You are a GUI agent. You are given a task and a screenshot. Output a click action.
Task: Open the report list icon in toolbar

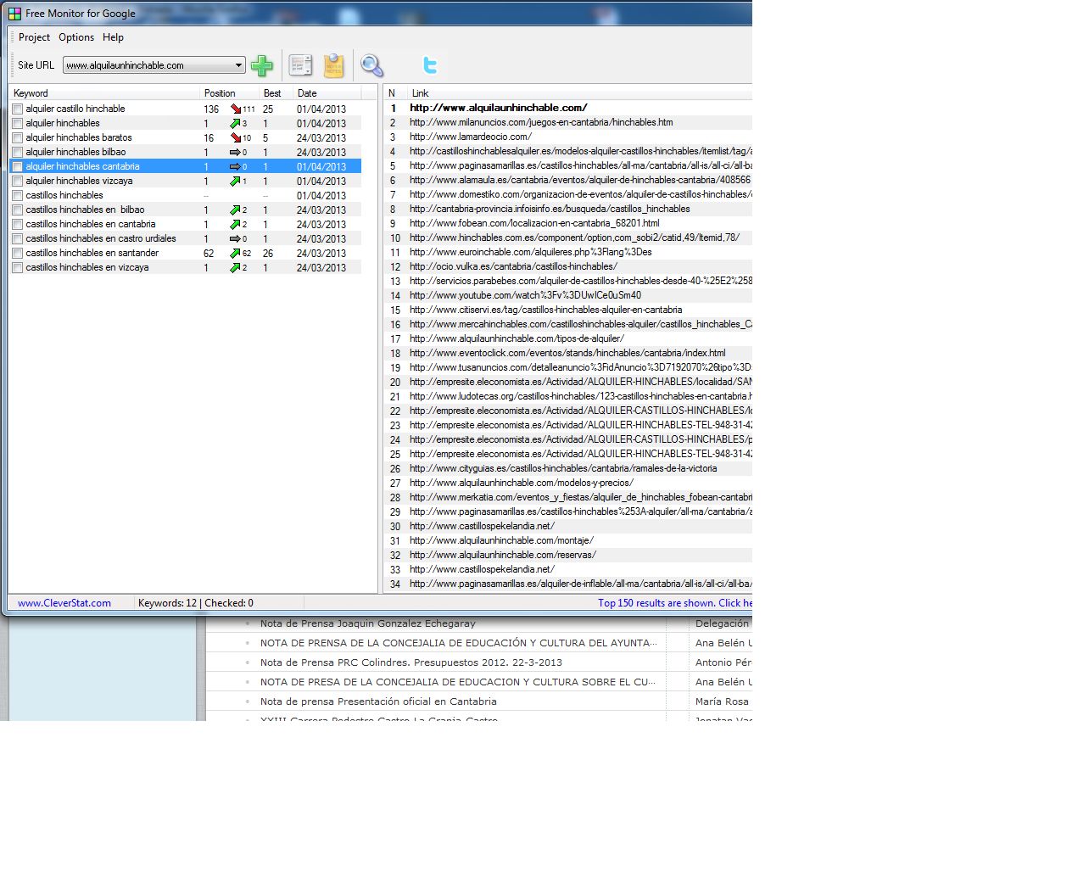(x=300, y=65)
